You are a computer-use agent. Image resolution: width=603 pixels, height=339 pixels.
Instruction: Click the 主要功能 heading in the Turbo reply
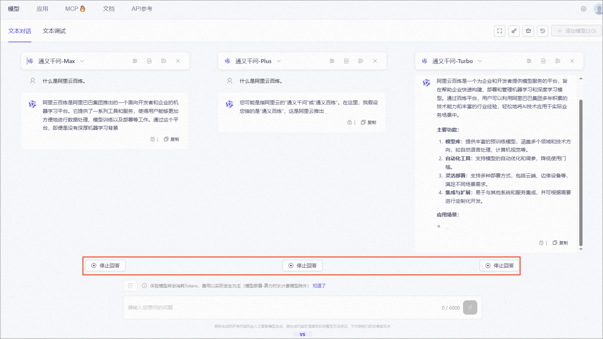(448, 130)
